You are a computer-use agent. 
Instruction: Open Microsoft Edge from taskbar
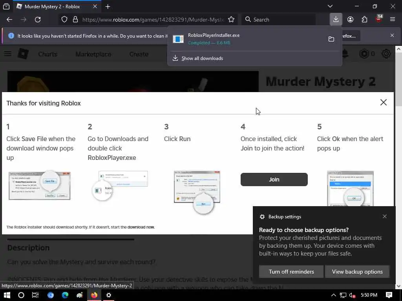65,295
